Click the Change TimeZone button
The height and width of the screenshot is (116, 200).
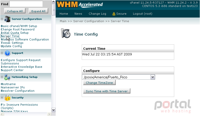coord(99,82)
